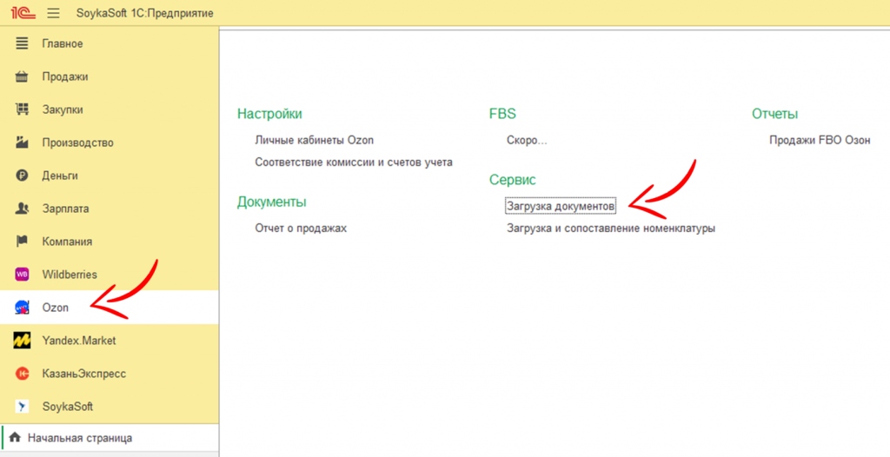The image size is (890, 457).
Task: Click the Wildberries logo icon
Action: click(23, 275)
